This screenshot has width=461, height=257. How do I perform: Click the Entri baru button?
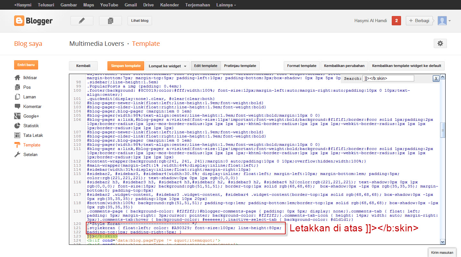click(x=26, y=65)
